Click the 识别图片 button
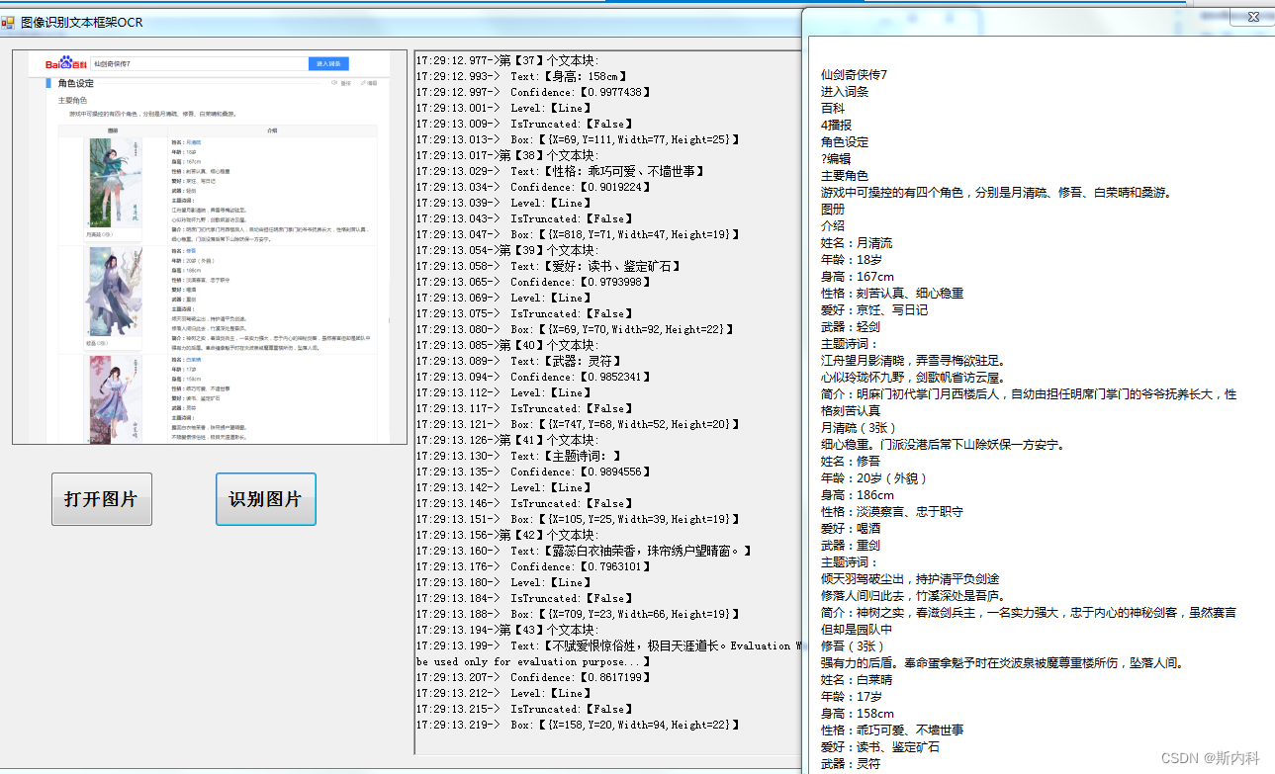Screen dimensions: 1275x774 point(265,499)
